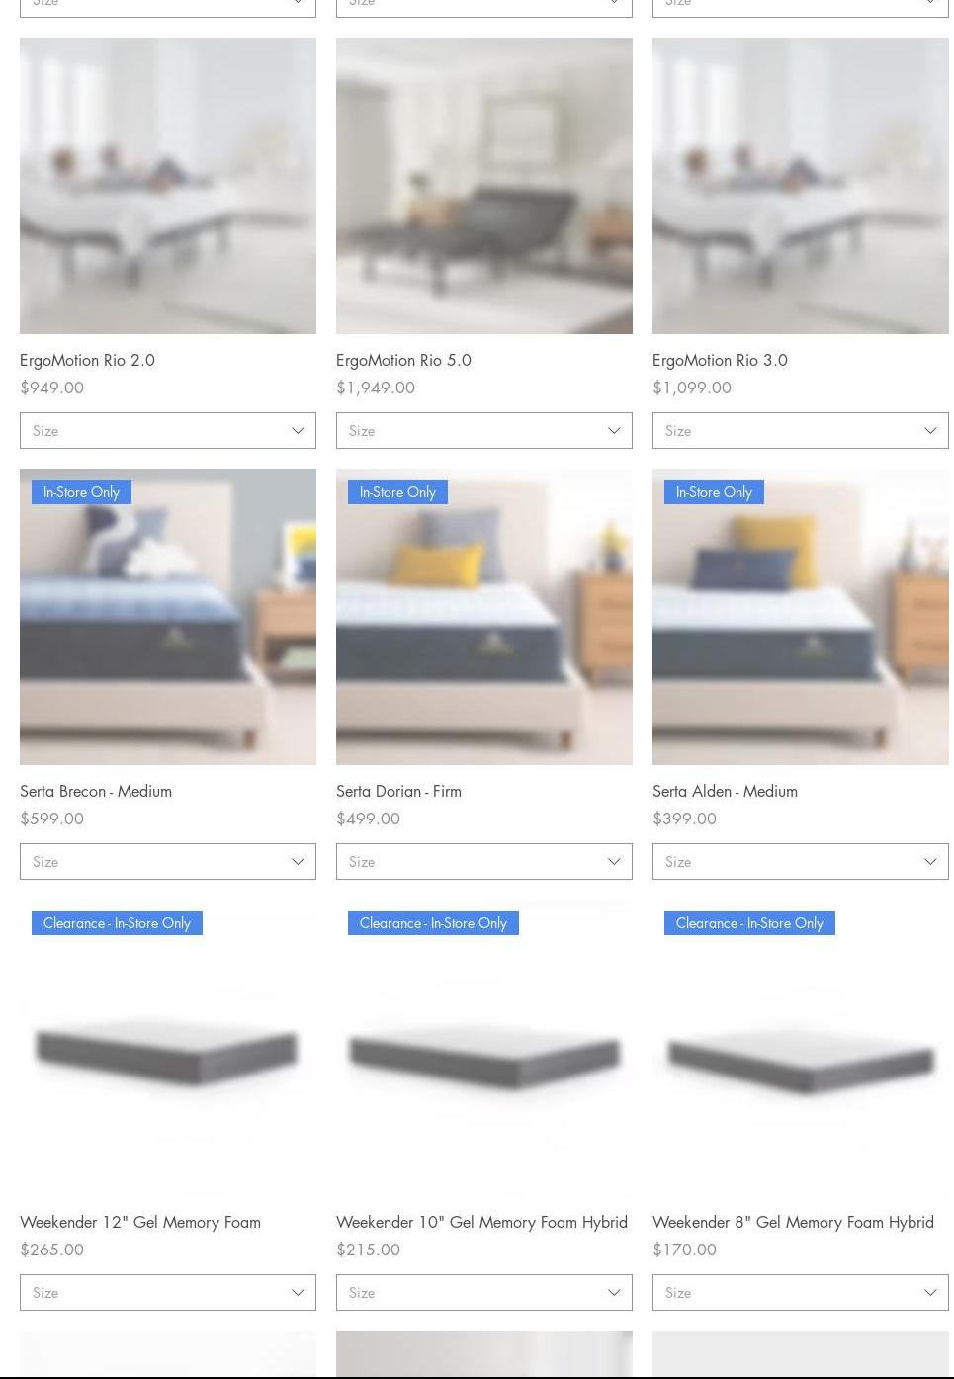View the Serta Alden mattress photo
This screenshot has width=954, height=1379.
(801, 617)
